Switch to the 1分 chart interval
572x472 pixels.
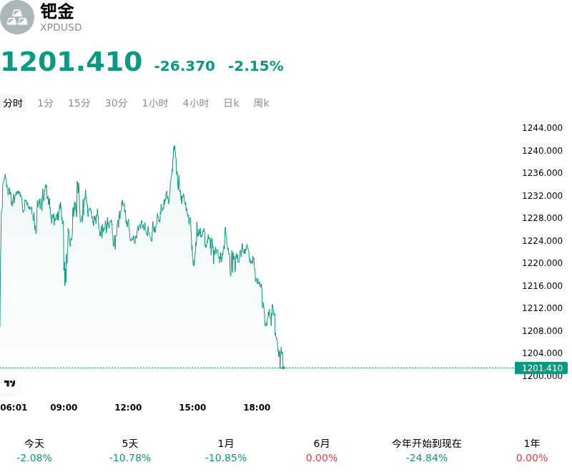(x=46, y=103)
